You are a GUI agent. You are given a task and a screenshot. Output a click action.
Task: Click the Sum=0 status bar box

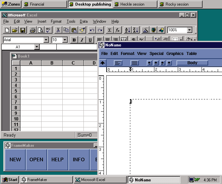87,135
